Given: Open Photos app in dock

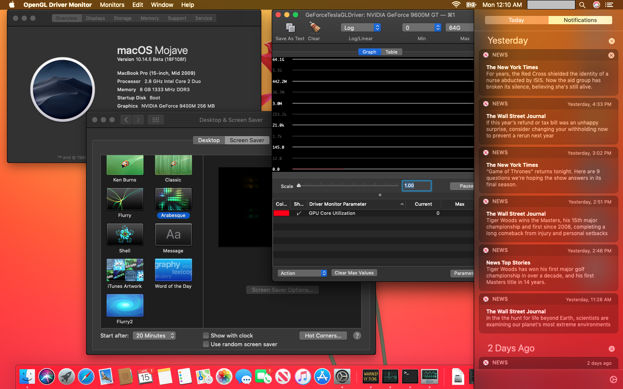Looking at the screenshot, I should [x=224, y=376].
